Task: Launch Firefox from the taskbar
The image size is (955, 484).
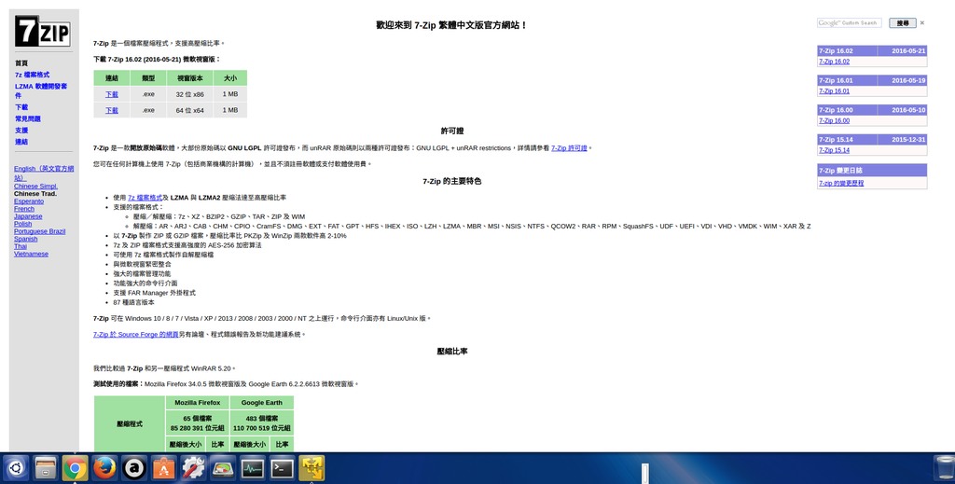Action: 104,468
